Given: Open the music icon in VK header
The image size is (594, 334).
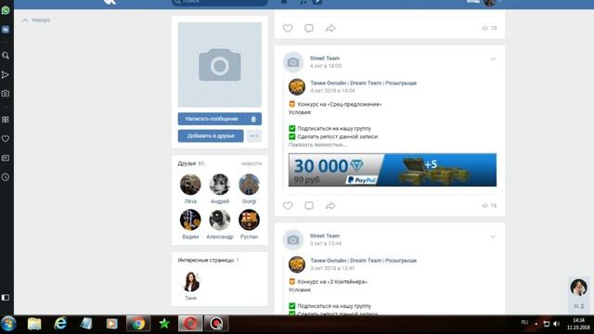Looking at the screenshot, I should pyautogui.click(x=303, y=2).
